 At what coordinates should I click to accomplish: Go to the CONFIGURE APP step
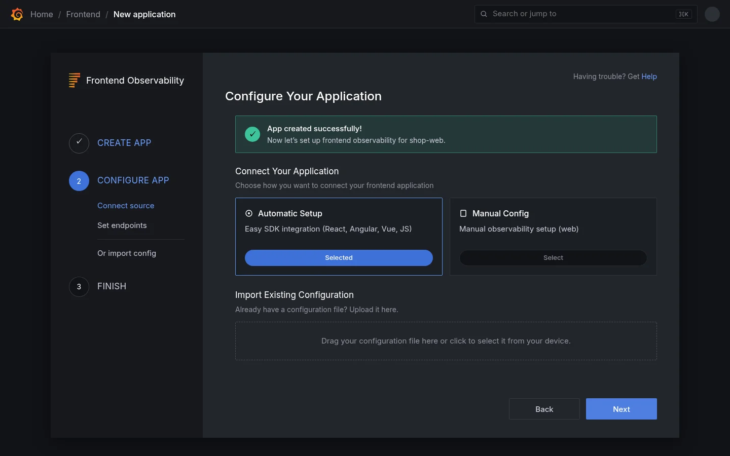click(133, 180)
